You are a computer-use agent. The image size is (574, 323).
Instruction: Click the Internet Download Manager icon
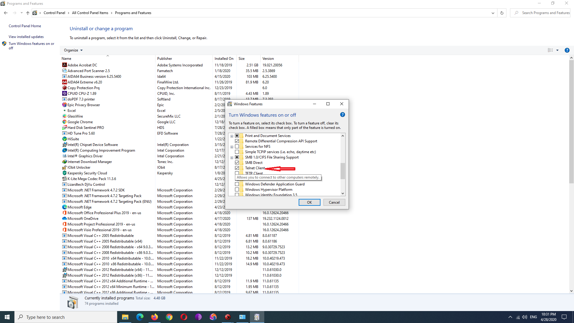(64, 161)
